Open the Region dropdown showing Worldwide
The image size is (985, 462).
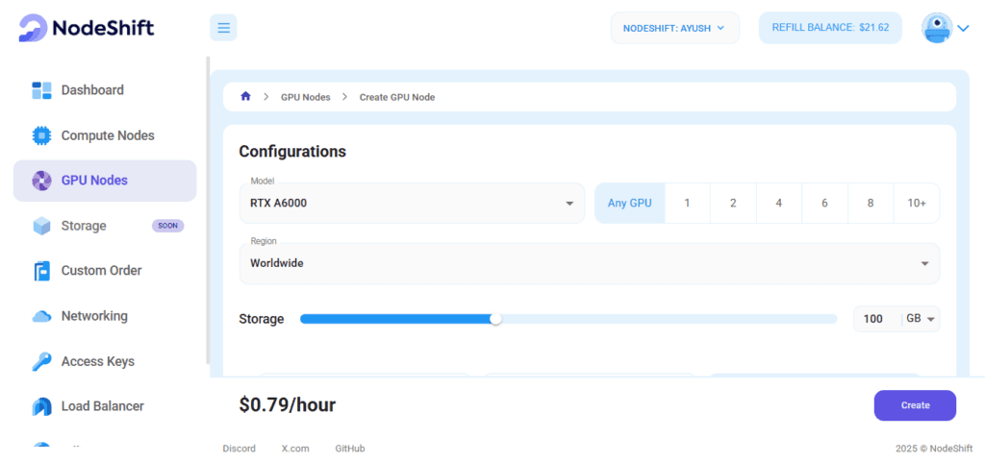point(590,263)
